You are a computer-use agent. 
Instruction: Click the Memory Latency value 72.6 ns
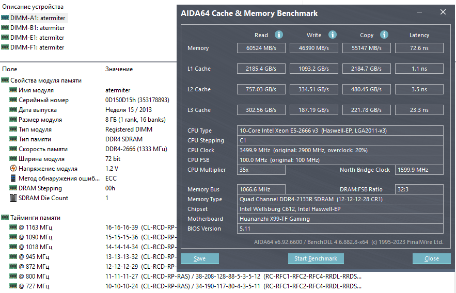coord(419,48)
